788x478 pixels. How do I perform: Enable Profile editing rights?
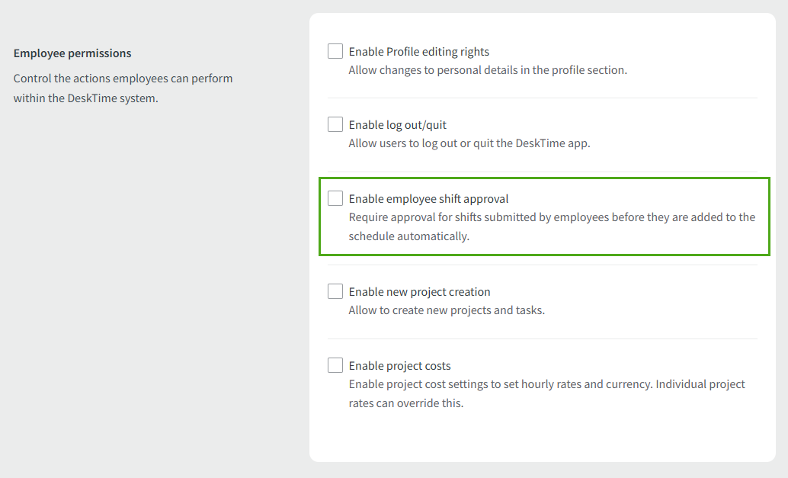(335, 50)
